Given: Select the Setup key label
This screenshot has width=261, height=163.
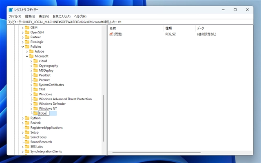Looking at the screenshot, I should [x=34, y=132].
